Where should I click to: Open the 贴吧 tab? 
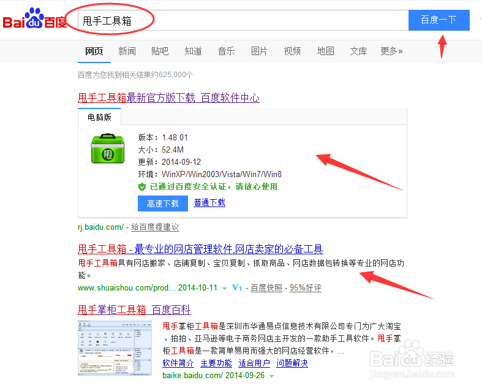point(160,51)
